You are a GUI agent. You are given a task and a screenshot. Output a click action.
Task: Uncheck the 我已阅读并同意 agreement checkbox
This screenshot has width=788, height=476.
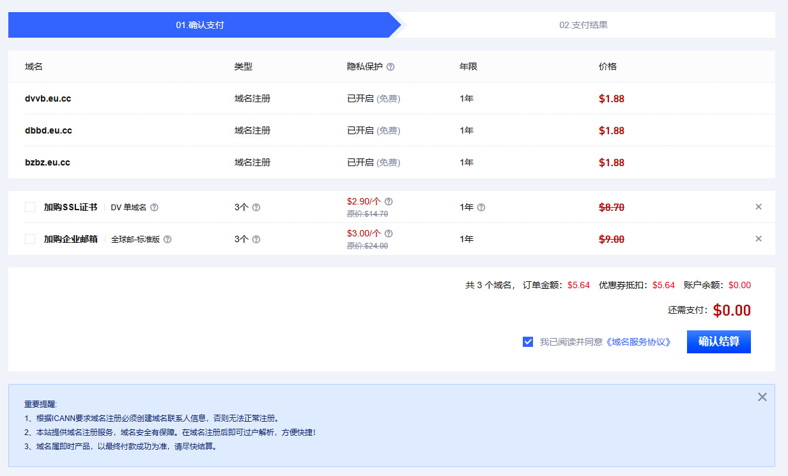[x=528, y=342]
